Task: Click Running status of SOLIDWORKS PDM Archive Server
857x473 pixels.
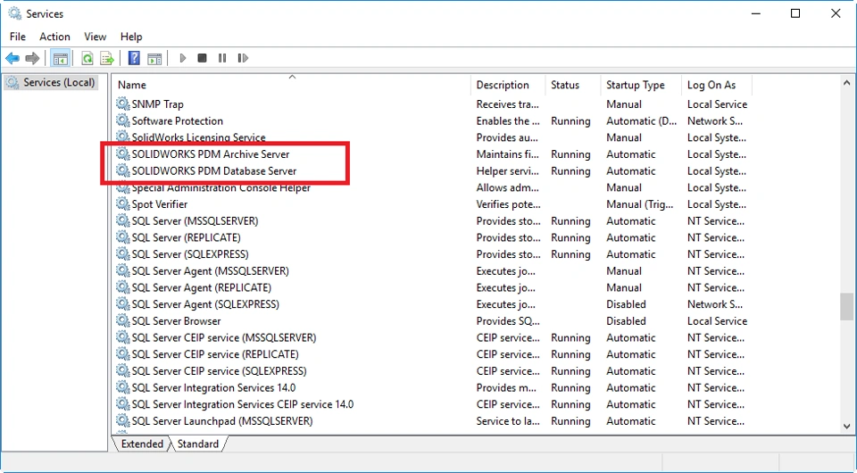Action: click(570, 154)
